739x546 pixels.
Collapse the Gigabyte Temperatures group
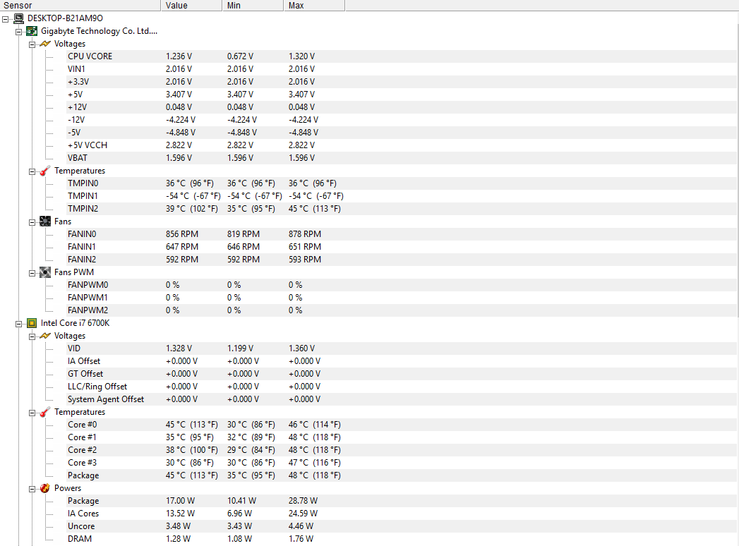[x=32, y=171]
